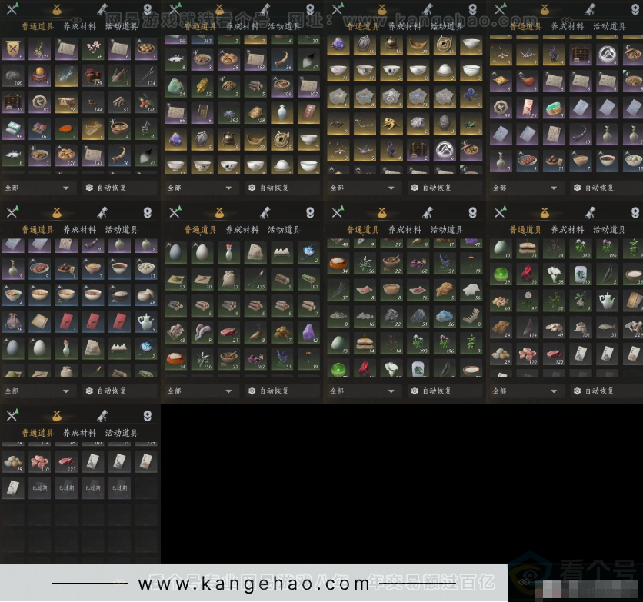Image resolution: width=643 pixels, height=602 pixels.
Task: Click the golden orb on stand, count 15
Action: (x=40, y=76)
